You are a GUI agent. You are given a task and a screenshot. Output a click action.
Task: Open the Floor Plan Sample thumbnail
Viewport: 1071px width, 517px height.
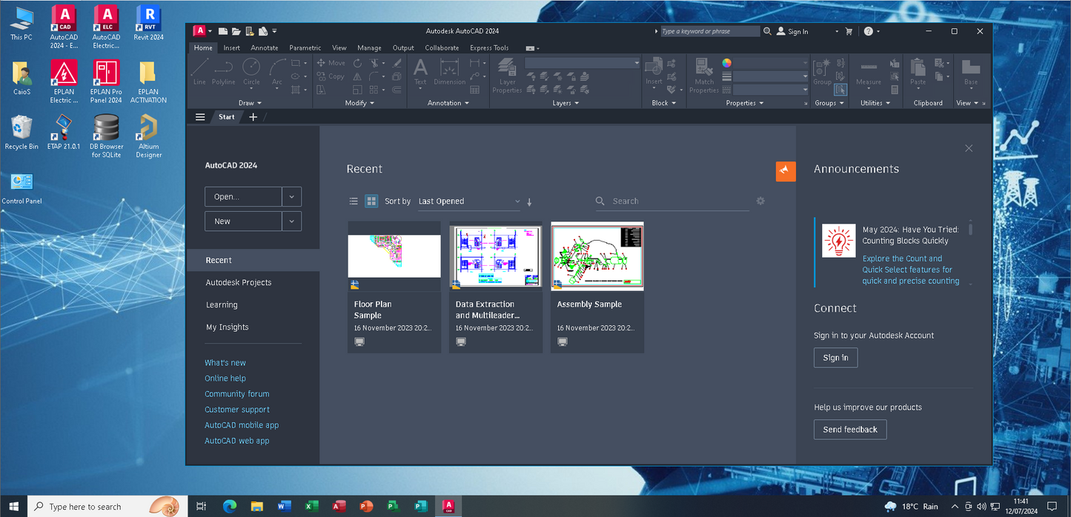(x=394, y=256)
